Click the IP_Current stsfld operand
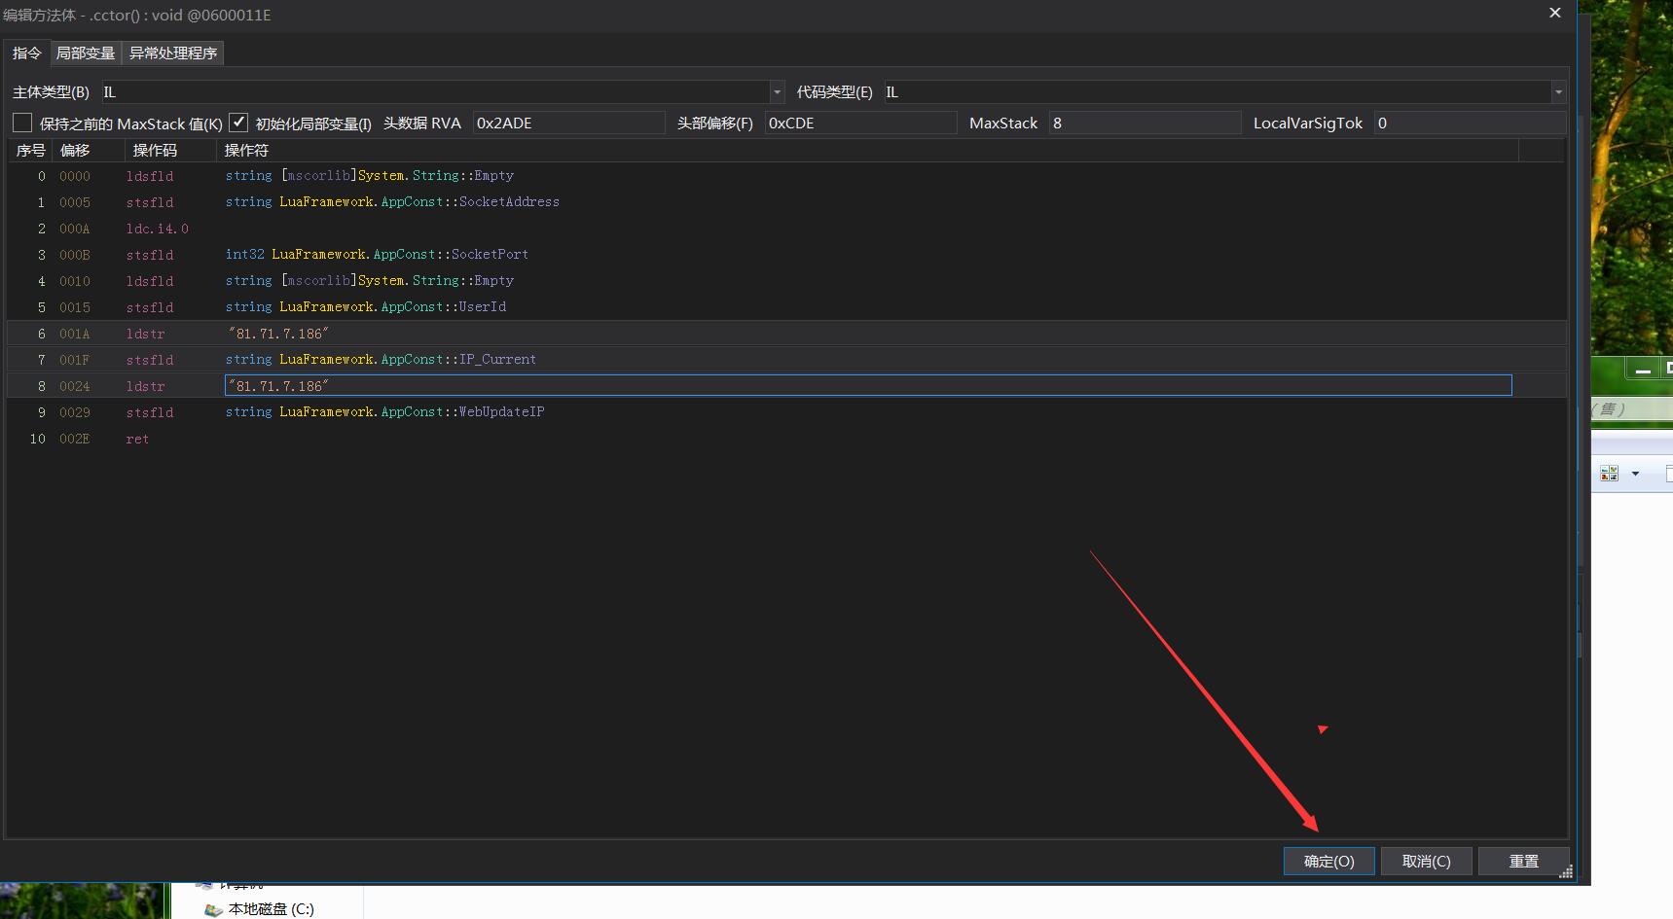The height and width of the screenshot is (919, 1673). 381,360
